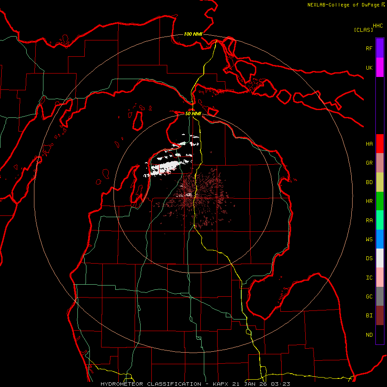Click the GC legend label
The height and width of the screenshot is (387, 387).
pyautogui.click(x=369, y=296)
